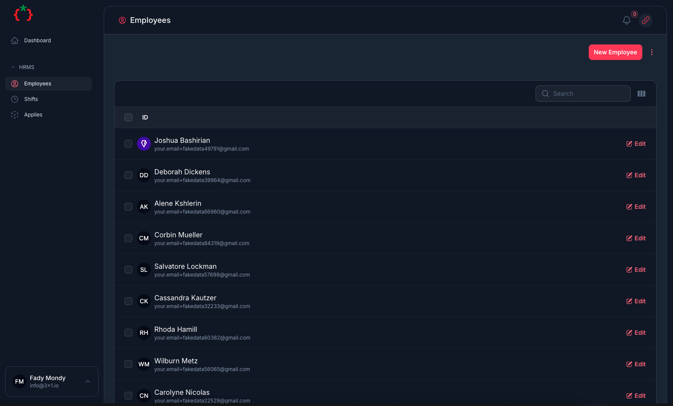Viewport: 673px width, 406px height.
Task: Collapse the HRMS navigation group
Action: 13,67
